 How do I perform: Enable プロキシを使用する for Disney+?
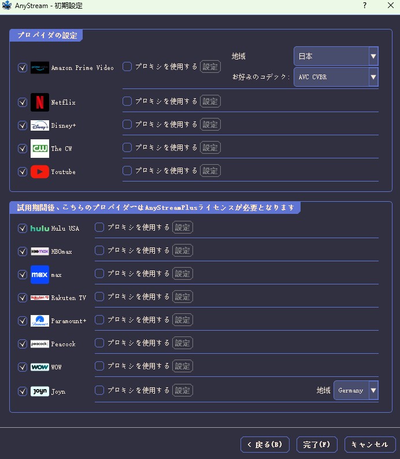(x=127, y=124)
